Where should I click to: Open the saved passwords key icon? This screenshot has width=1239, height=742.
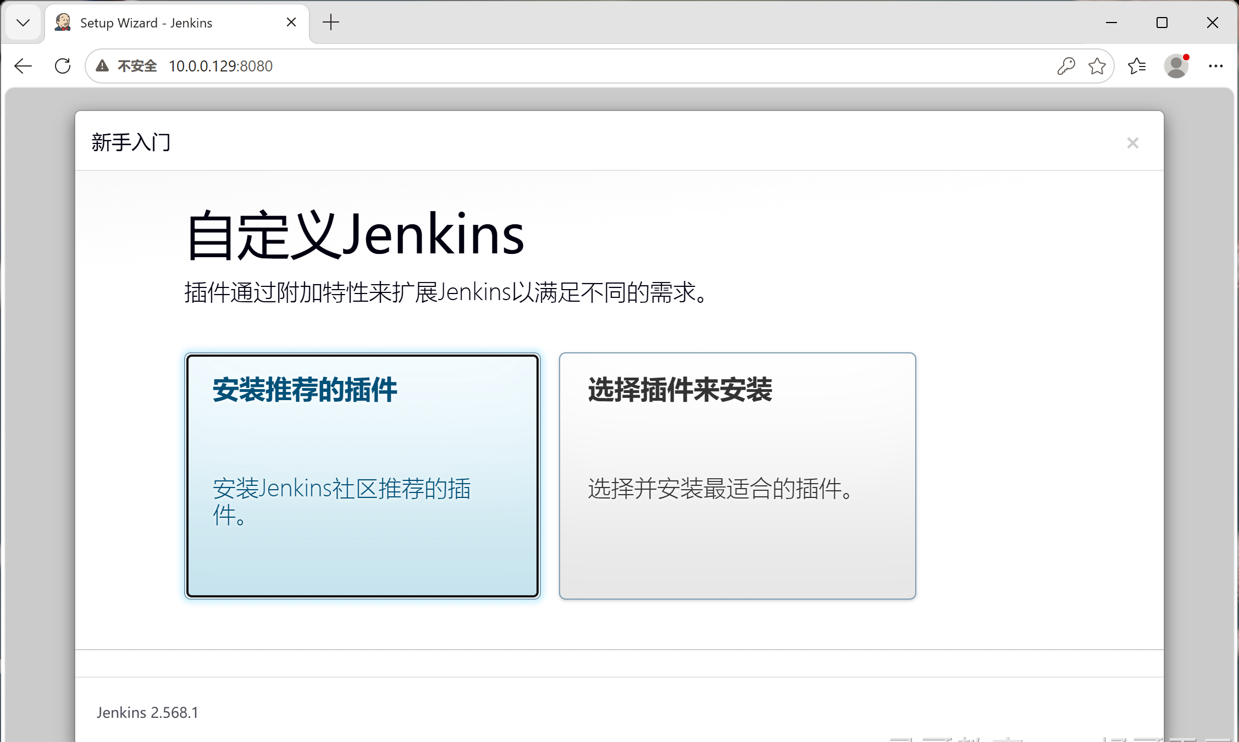pos(1066,66)
